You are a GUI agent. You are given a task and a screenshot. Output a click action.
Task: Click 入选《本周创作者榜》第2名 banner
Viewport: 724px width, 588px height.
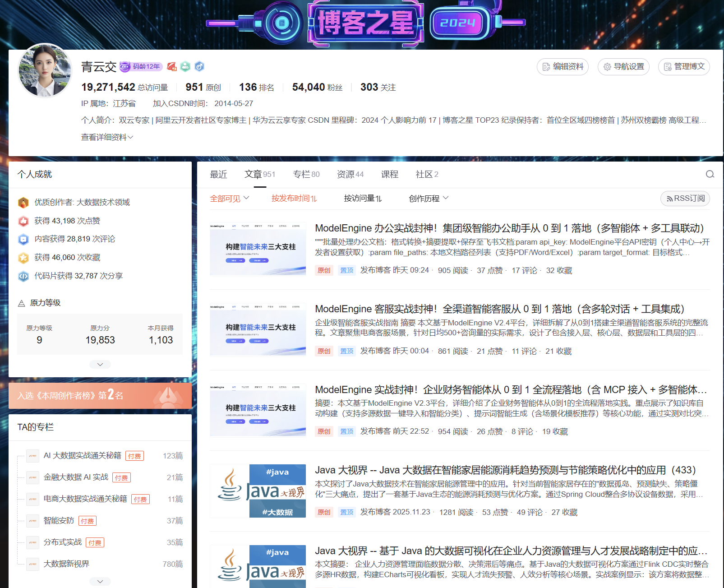click(x=100, y=396)
